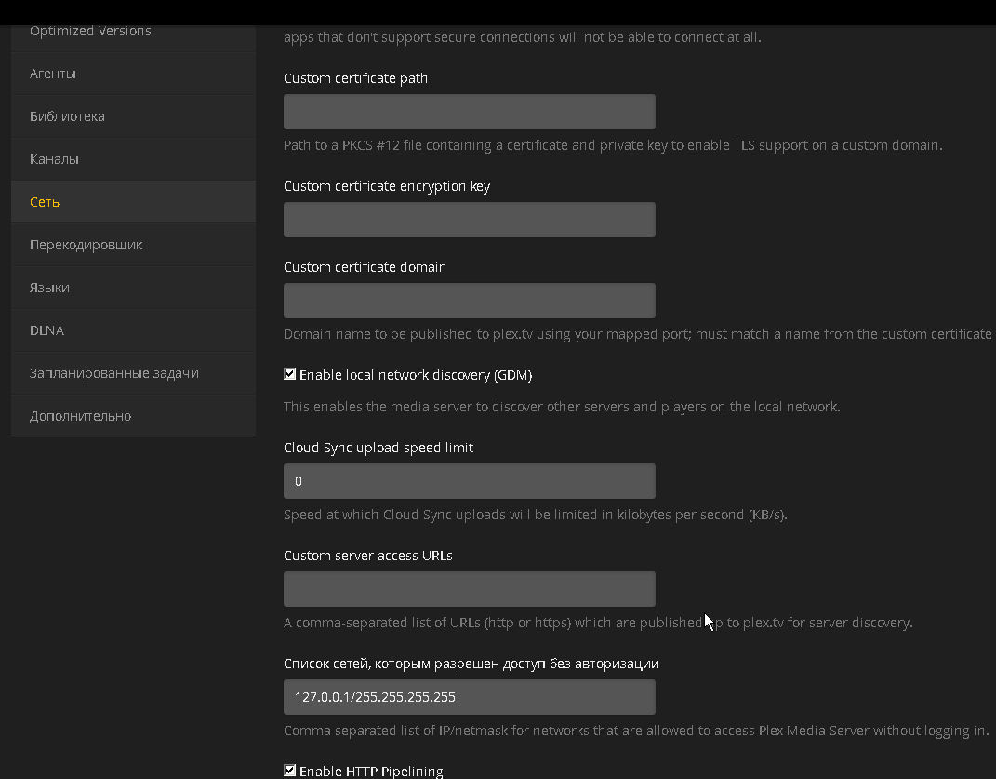
Task: Click into the Custom certificate domain field
Action: (x=469, y=301)
